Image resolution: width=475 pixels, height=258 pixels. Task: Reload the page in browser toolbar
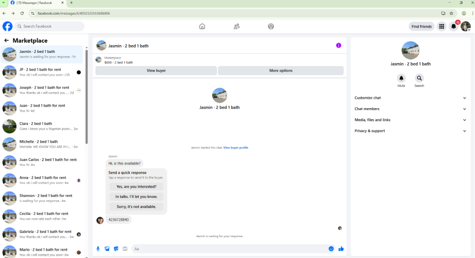click(x=22, y=14)
